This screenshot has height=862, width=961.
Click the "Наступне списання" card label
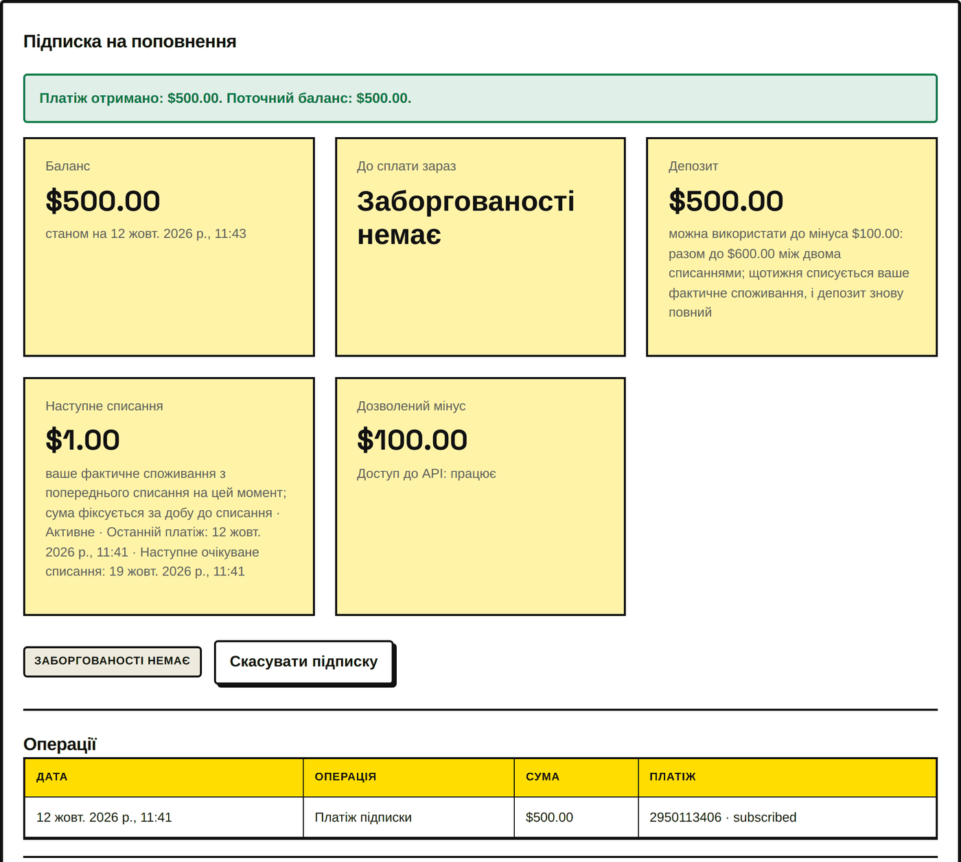point(104,406)
